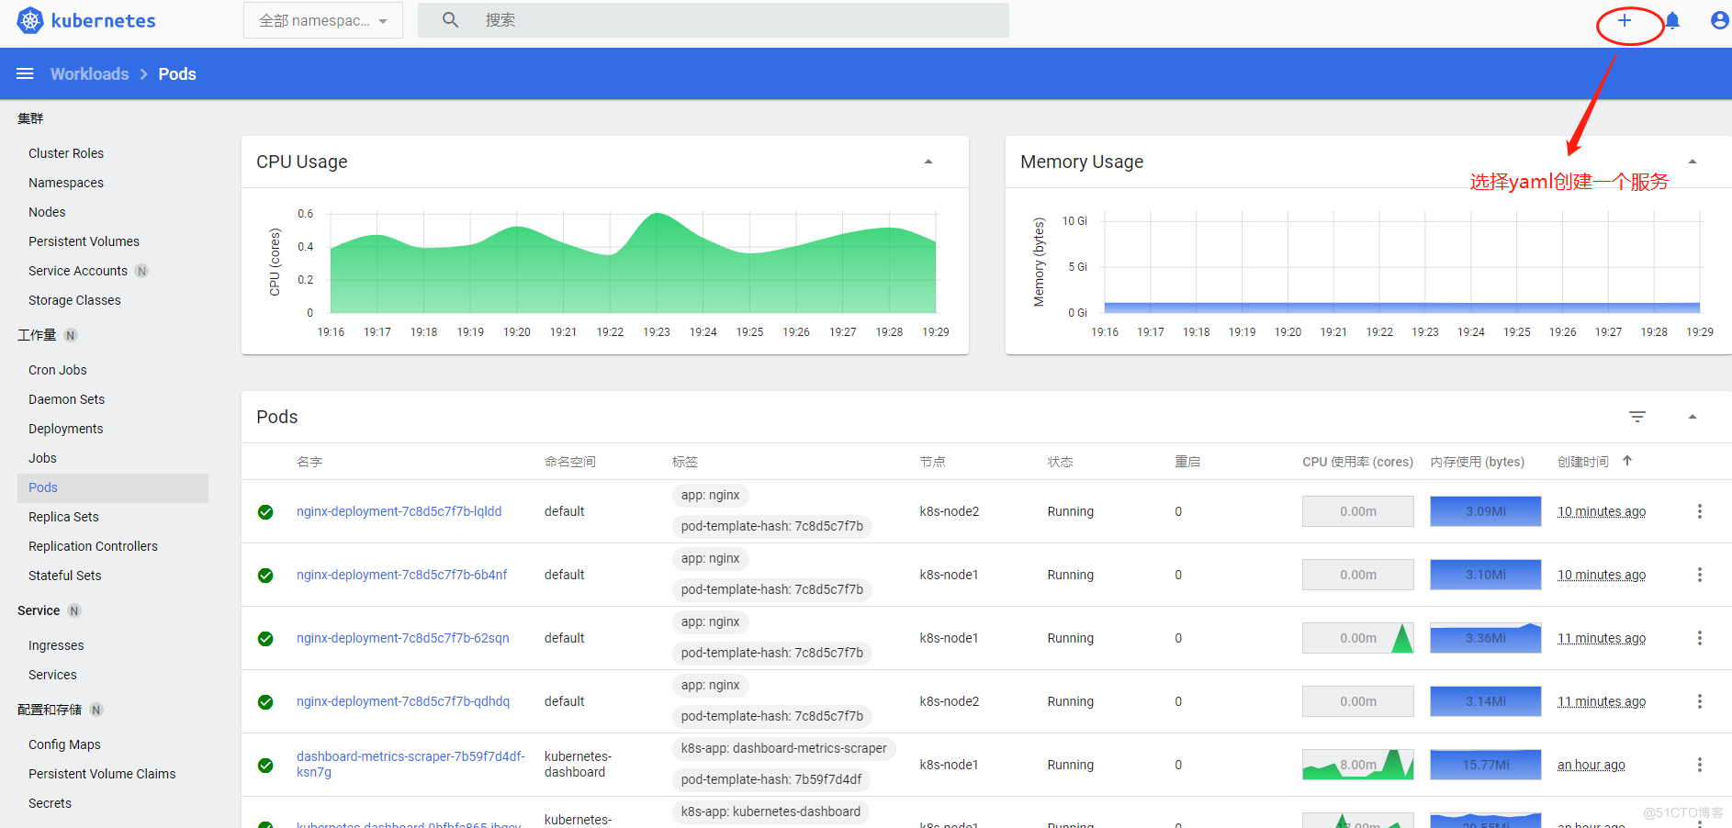Click 'an hour ago' creation time
The image size is (1732, 828).
point(1591,765)
